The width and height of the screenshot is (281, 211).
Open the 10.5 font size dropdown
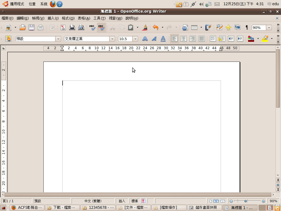point(135,39)
